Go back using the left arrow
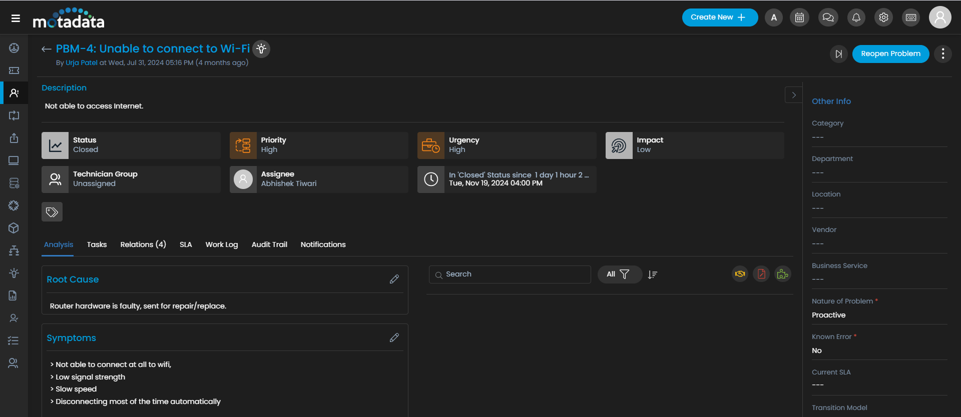 [47, 49]
